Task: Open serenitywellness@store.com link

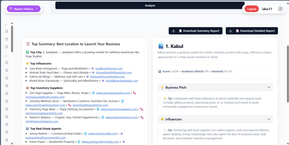Action: pos(90,105)
